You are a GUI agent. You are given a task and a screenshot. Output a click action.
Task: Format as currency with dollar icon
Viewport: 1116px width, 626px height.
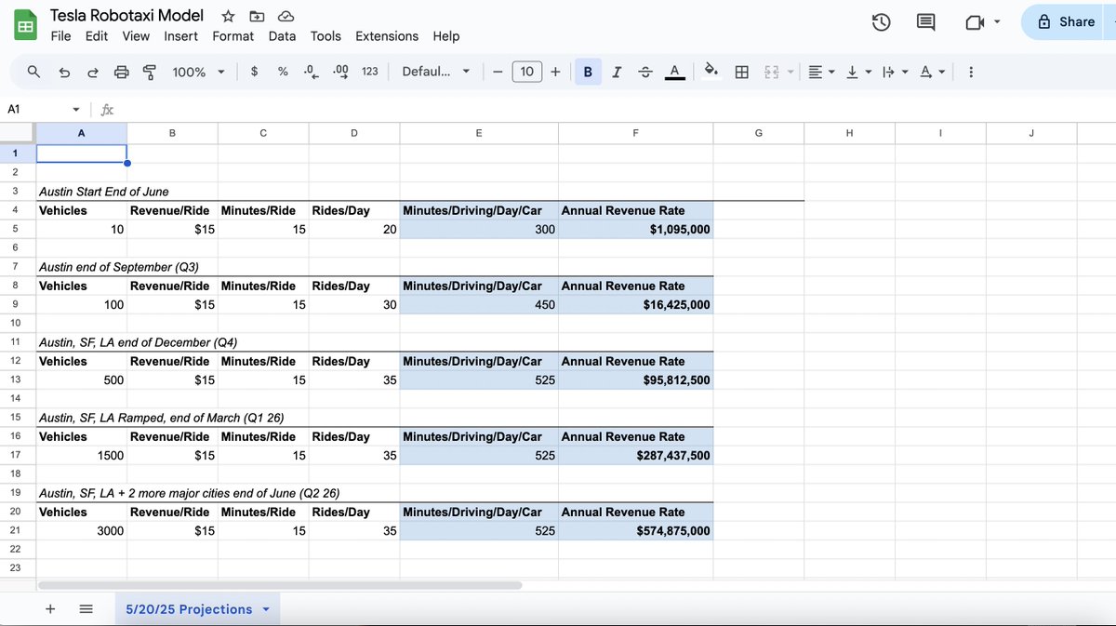(x=255, y=72)
